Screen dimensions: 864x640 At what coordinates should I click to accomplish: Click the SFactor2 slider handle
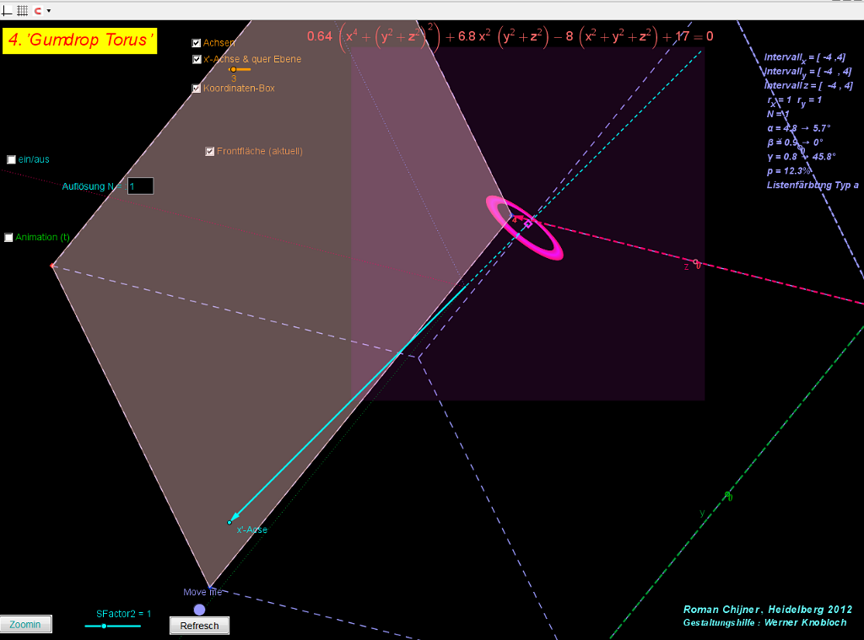coord(104,626)
